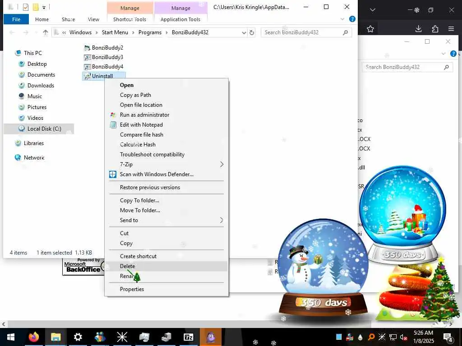Switch to the View ribbon tab
The width and height of the screenshot is (462, 346).
(x=93, y=19)
